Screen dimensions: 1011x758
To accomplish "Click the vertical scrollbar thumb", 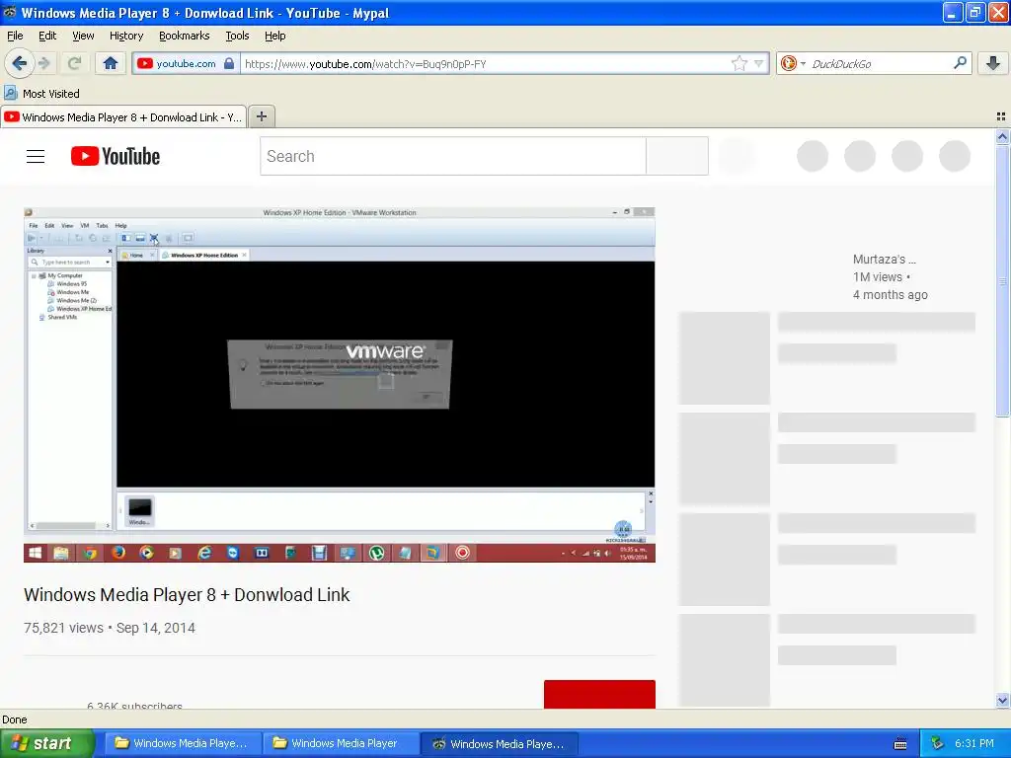I will pyautogui.click(x=1002, y=280).
